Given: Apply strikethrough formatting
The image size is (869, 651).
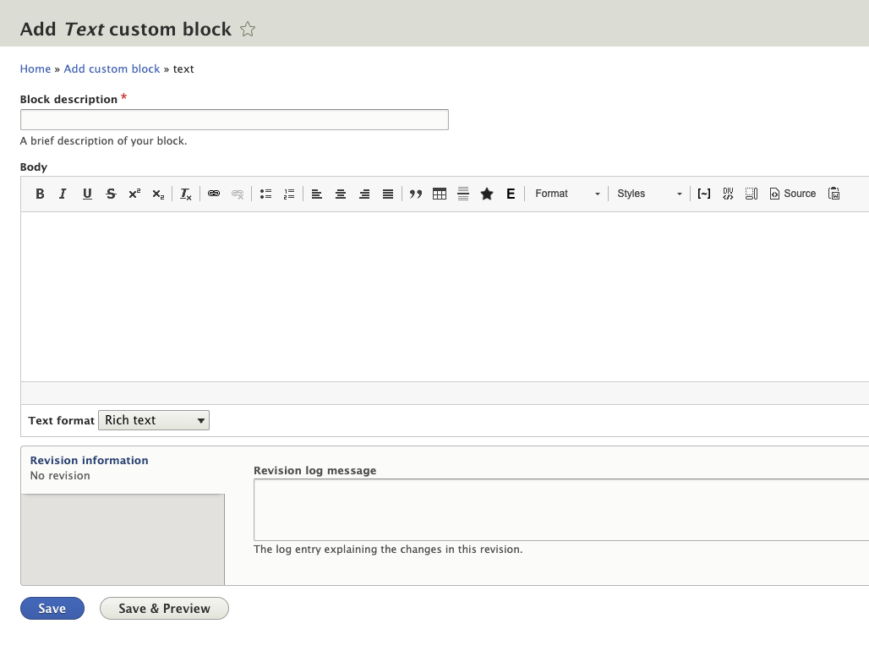Looking at the screenshot, I should [x=111, y=194].
